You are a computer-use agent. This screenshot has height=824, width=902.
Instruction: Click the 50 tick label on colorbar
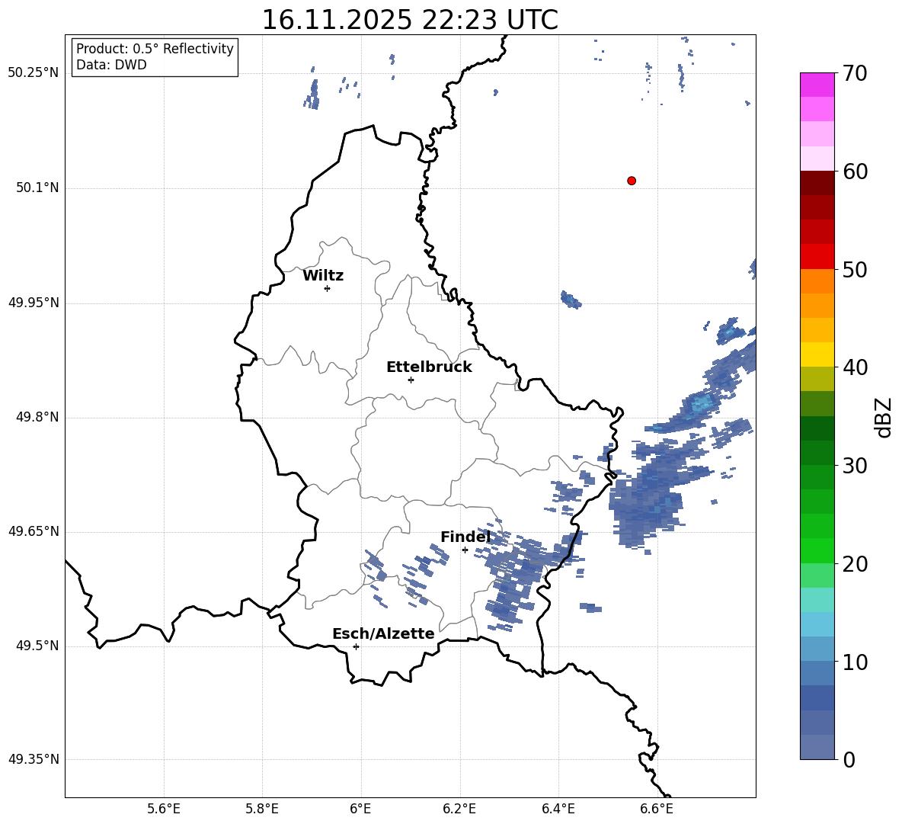click(855, 269)
